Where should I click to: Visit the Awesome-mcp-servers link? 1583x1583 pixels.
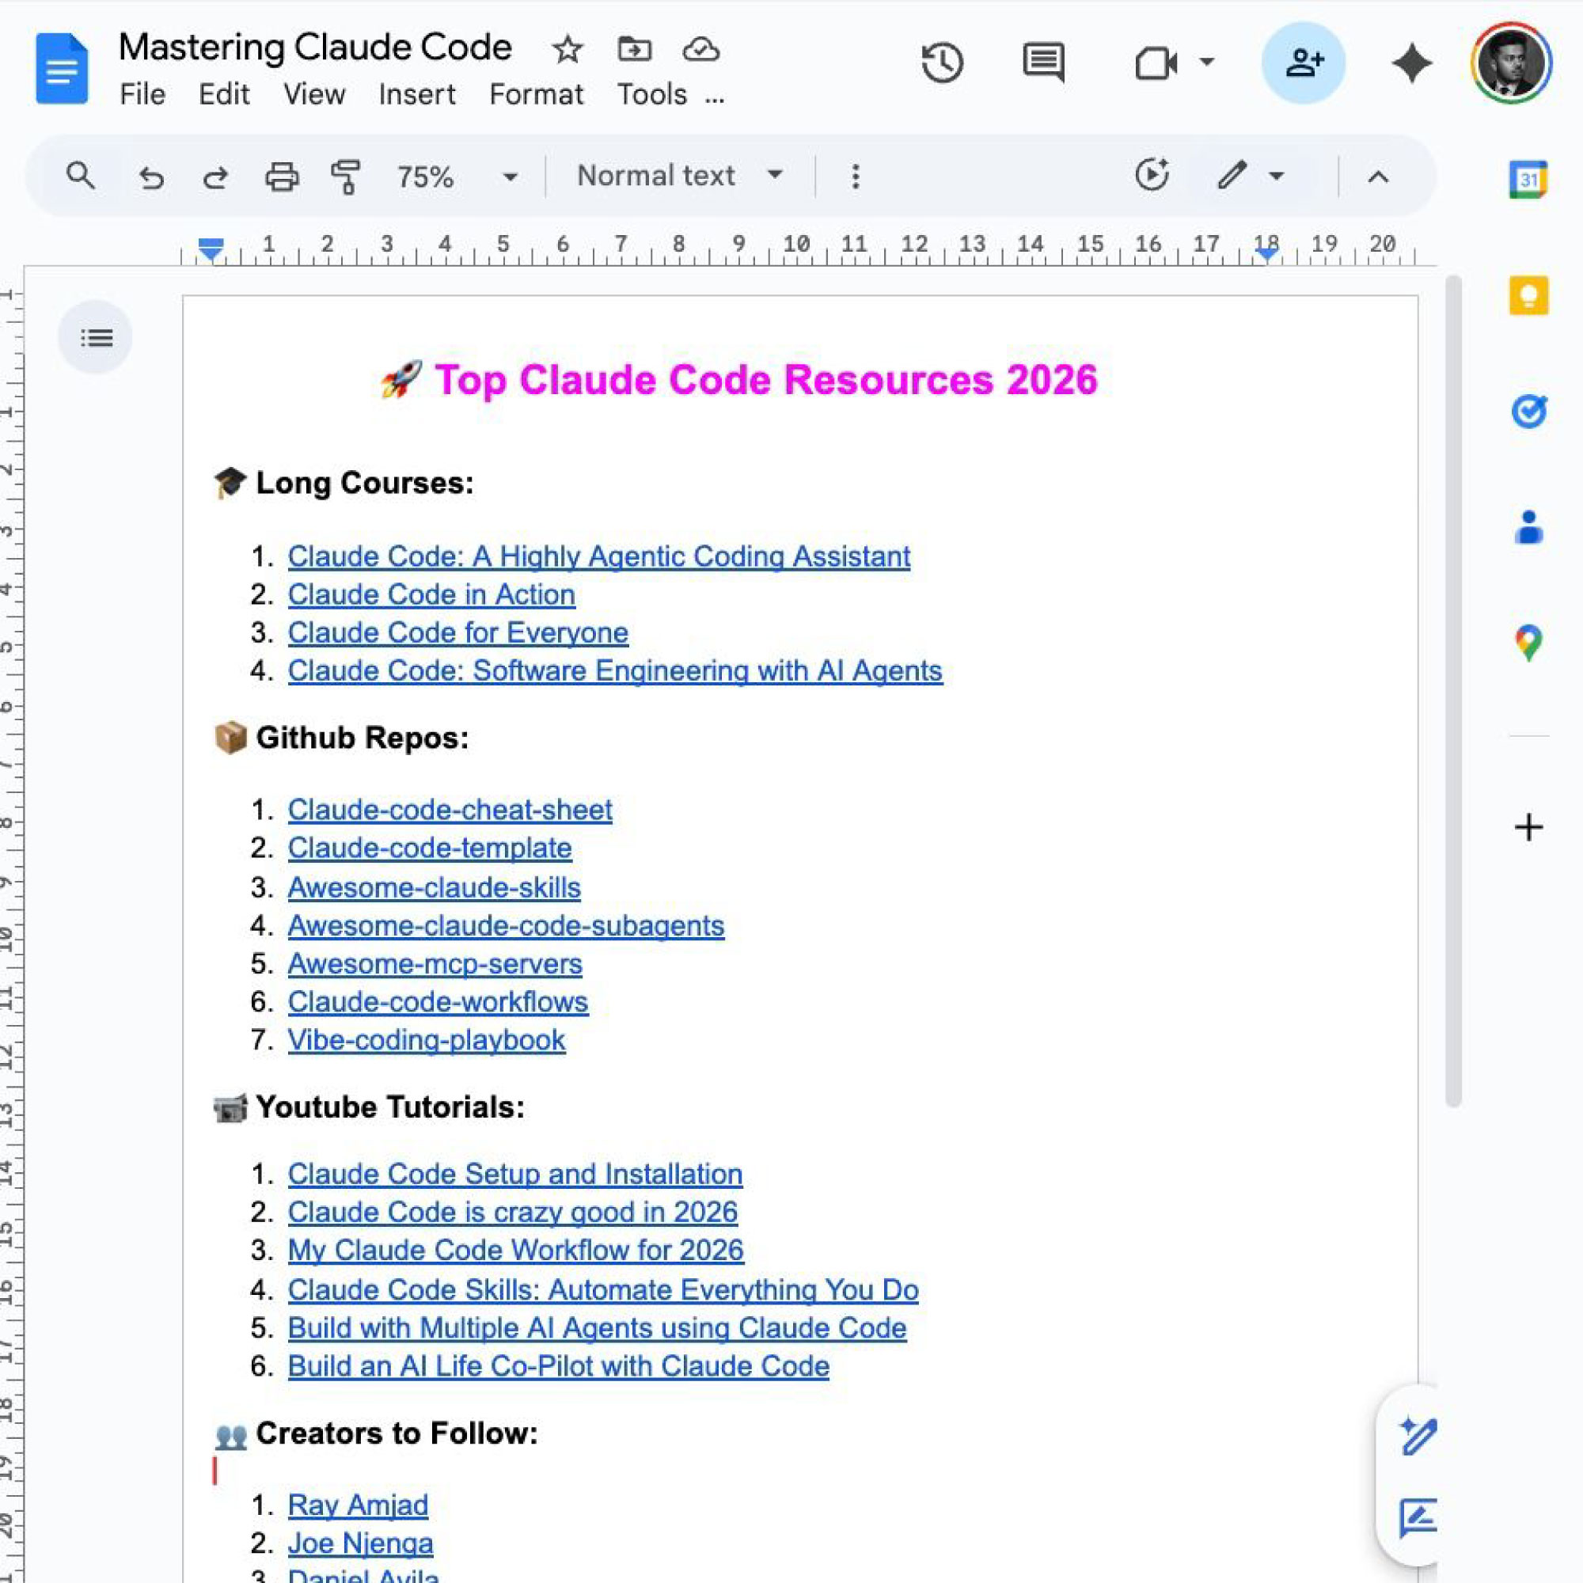[435, 964]
